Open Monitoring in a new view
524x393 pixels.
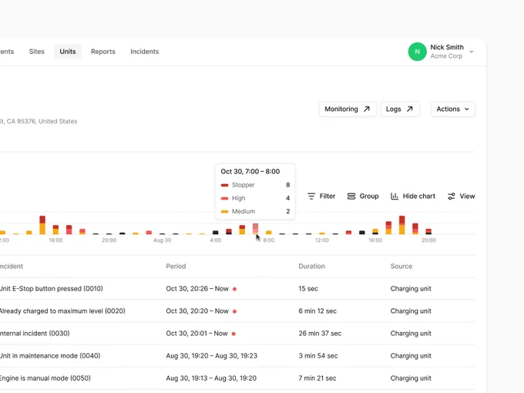(348, 109)
